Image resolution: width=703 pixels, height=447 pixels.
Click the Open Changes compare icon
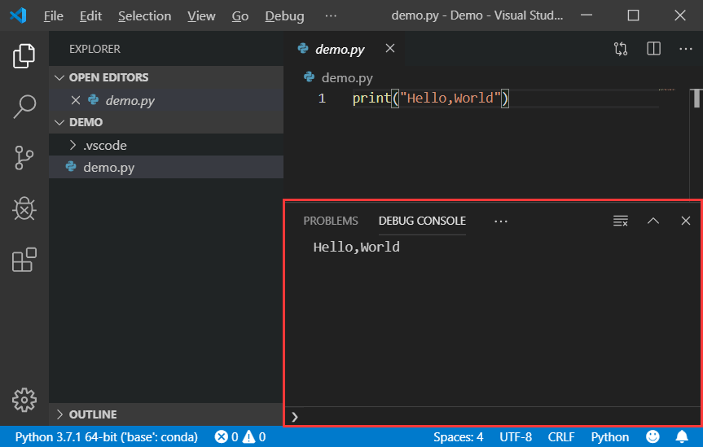[x=621, y=48]
